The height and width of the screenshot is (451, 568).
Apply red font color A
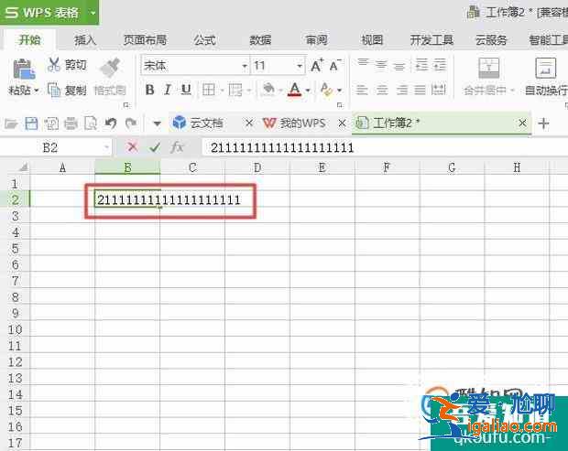[x=295, y=90]
